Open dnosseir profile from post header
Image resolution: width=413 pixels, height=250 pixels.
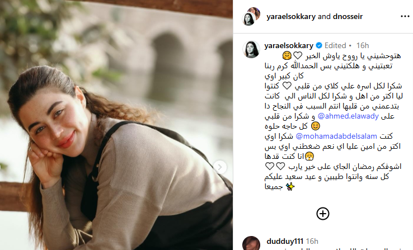(348, 17)
